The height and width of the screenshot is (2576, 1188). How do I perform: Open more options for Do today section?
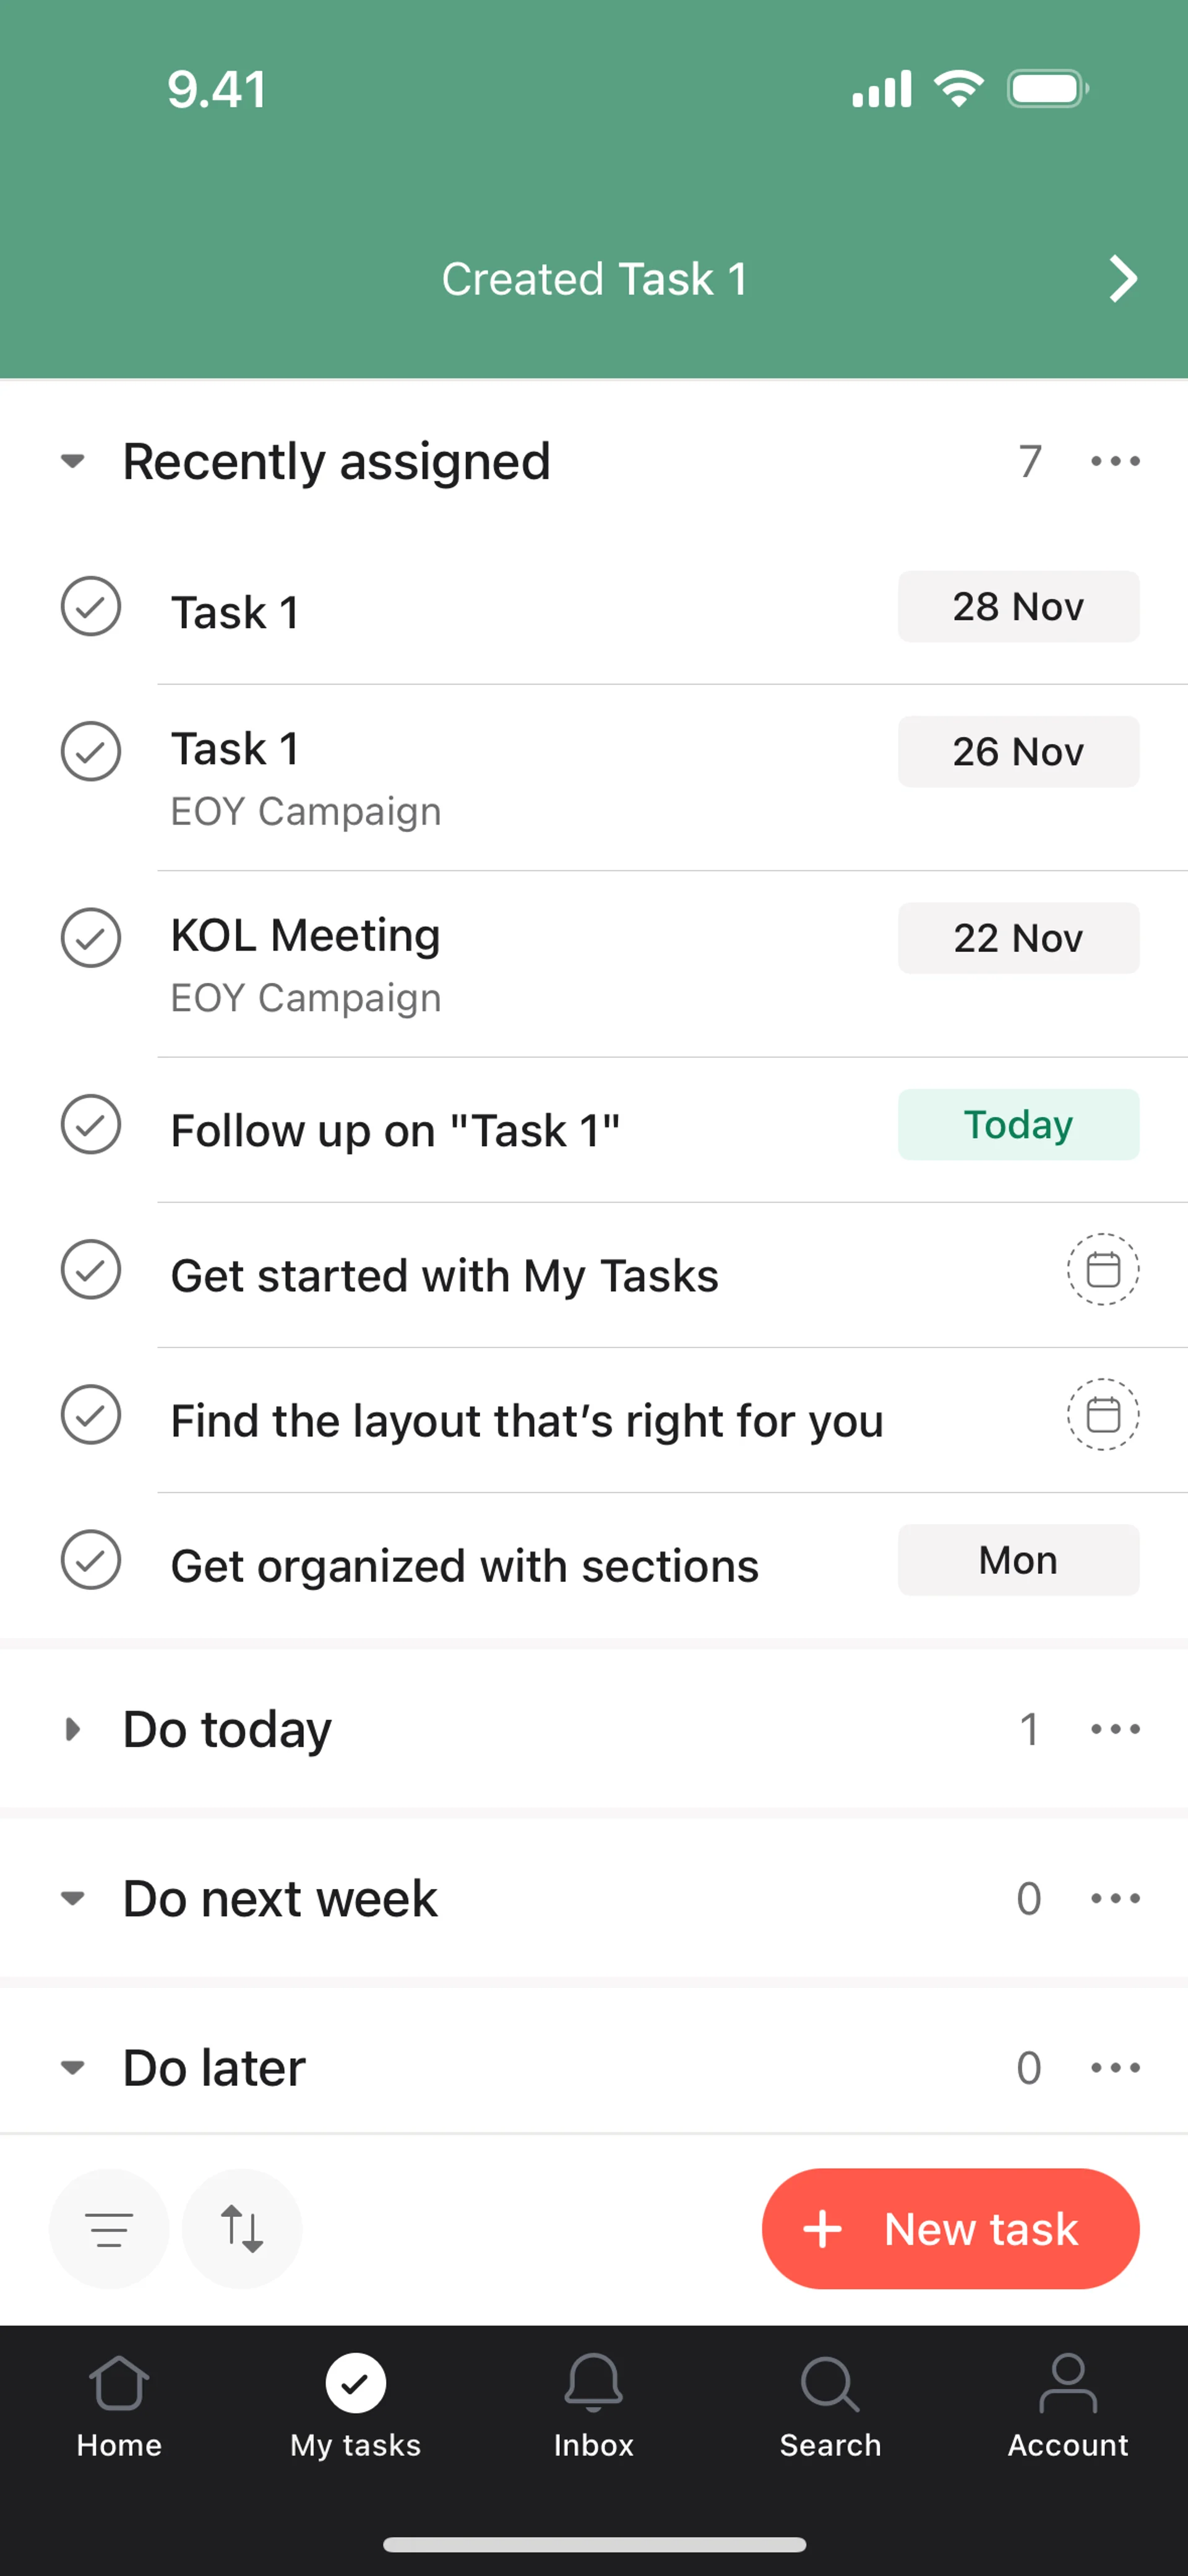coord(1115,1729)
